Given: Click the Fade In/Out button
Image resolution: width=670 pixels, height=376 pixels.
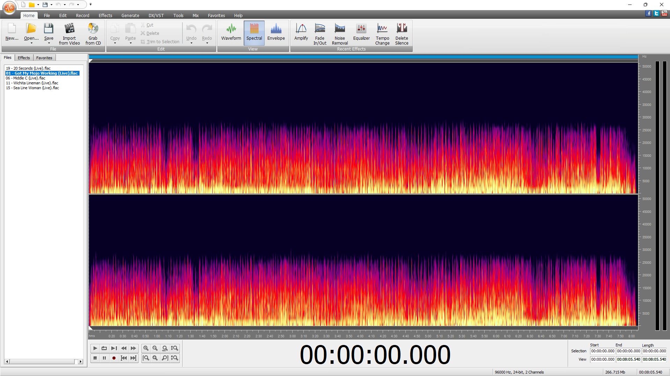Looking at the screenshot, I should [x=319, y=33].
